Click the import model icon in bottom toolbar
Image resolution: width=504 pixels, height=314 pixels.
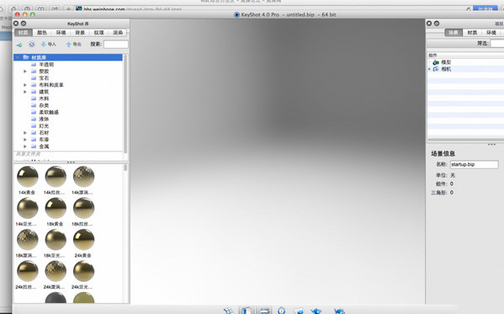click(x=229, y=311)
